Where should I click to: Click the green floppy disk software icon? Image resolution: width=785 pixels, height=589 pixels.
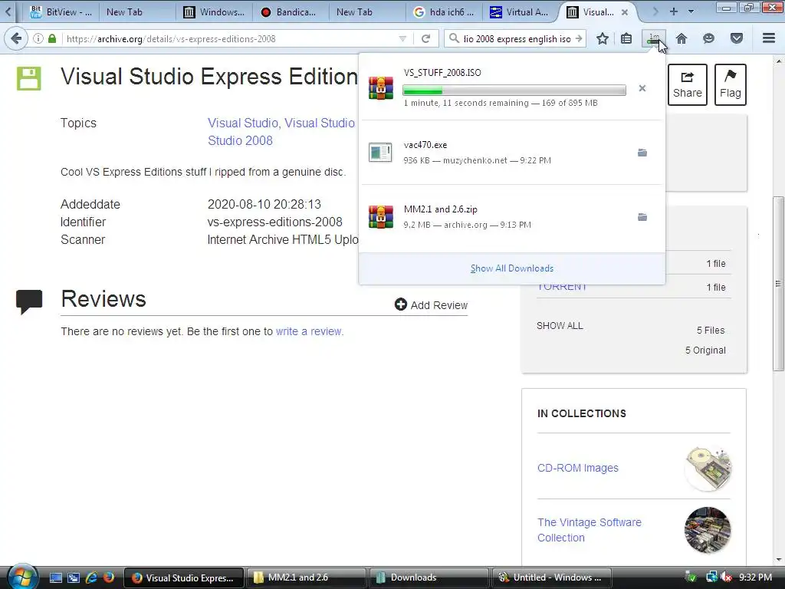tap(28, 79)
